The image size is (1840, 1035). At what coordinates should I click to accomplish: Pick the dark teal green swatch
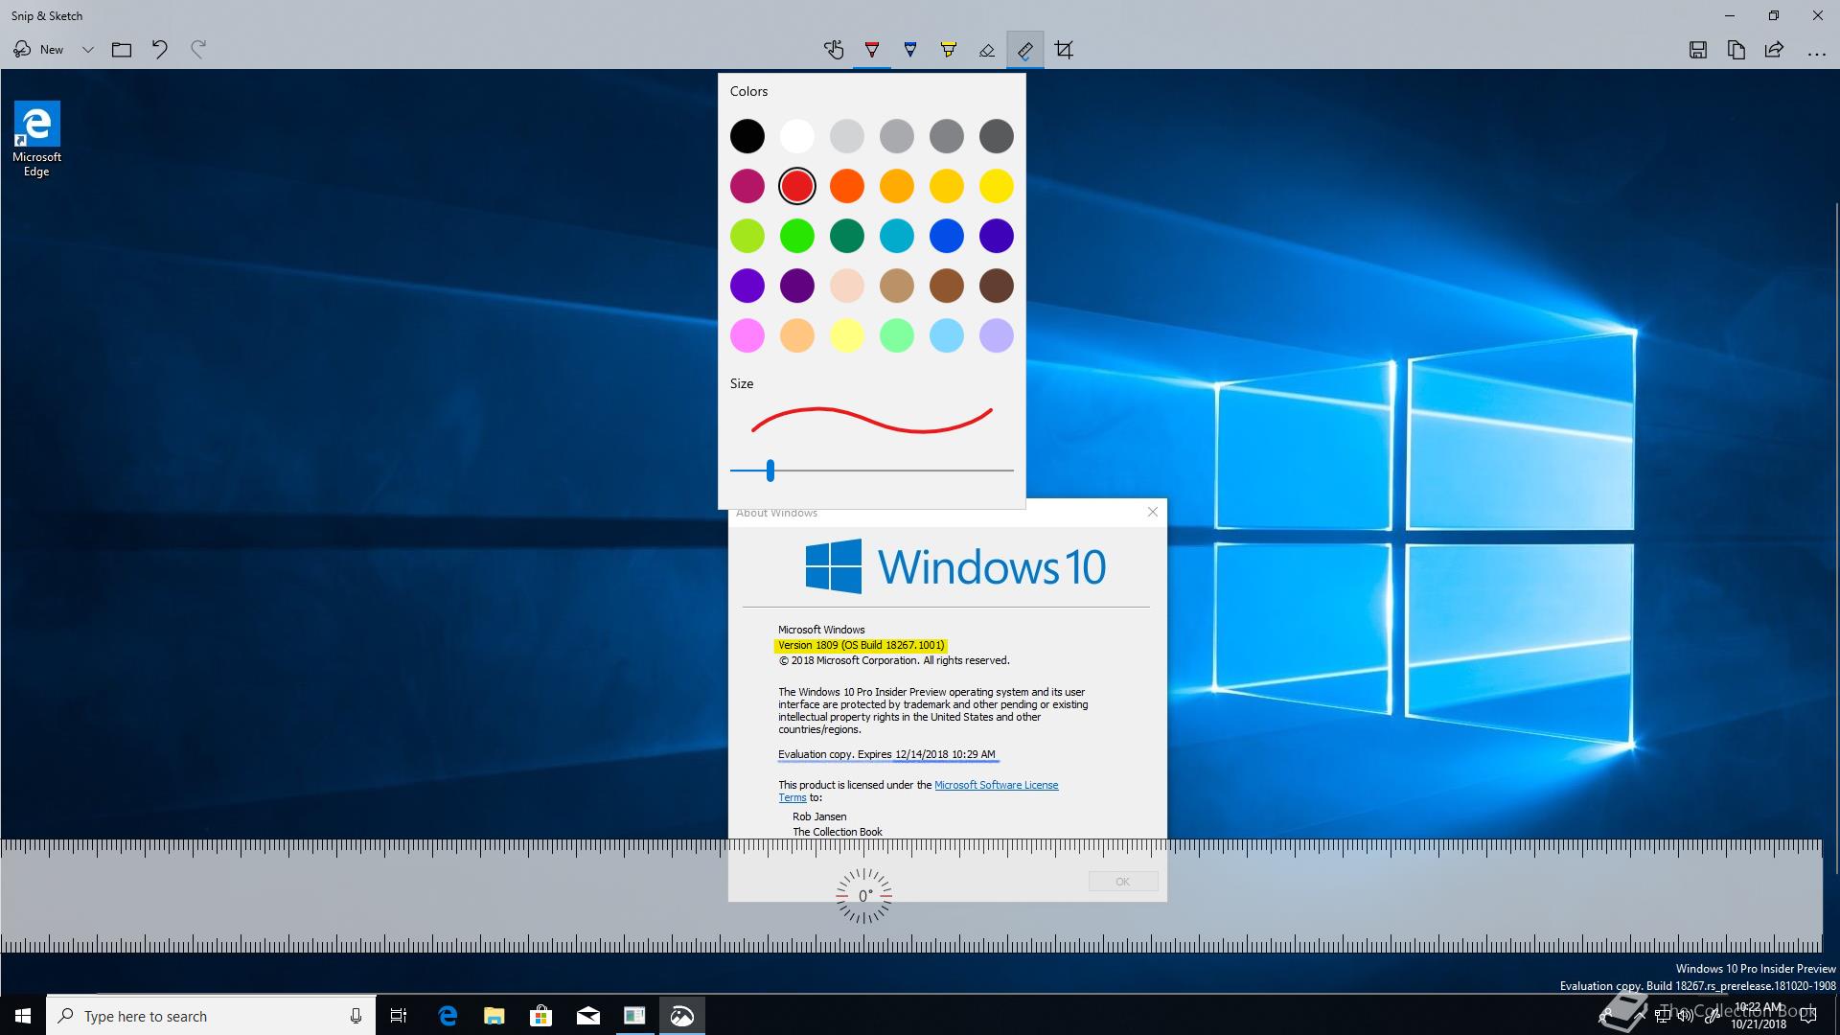tap(847, 236)
